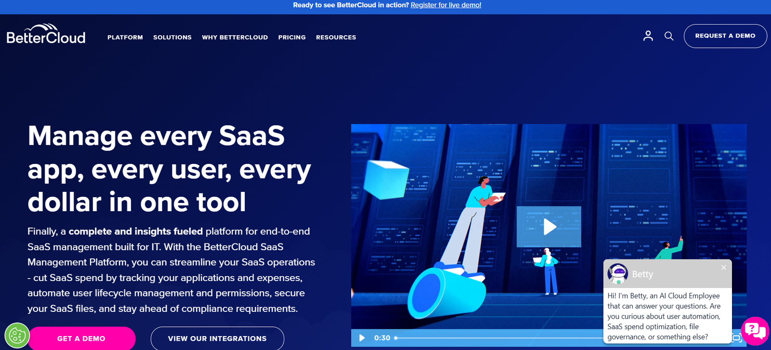Screen dimensions: 771x350
Task: Follow the Register for live demo link
Action: [x=446, y=5]
